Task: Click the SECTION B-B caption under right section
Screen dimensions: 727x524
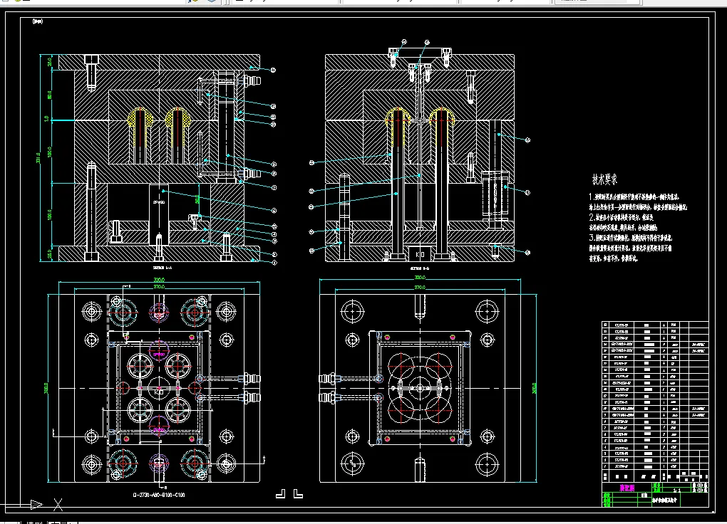Action: point(420,268)
